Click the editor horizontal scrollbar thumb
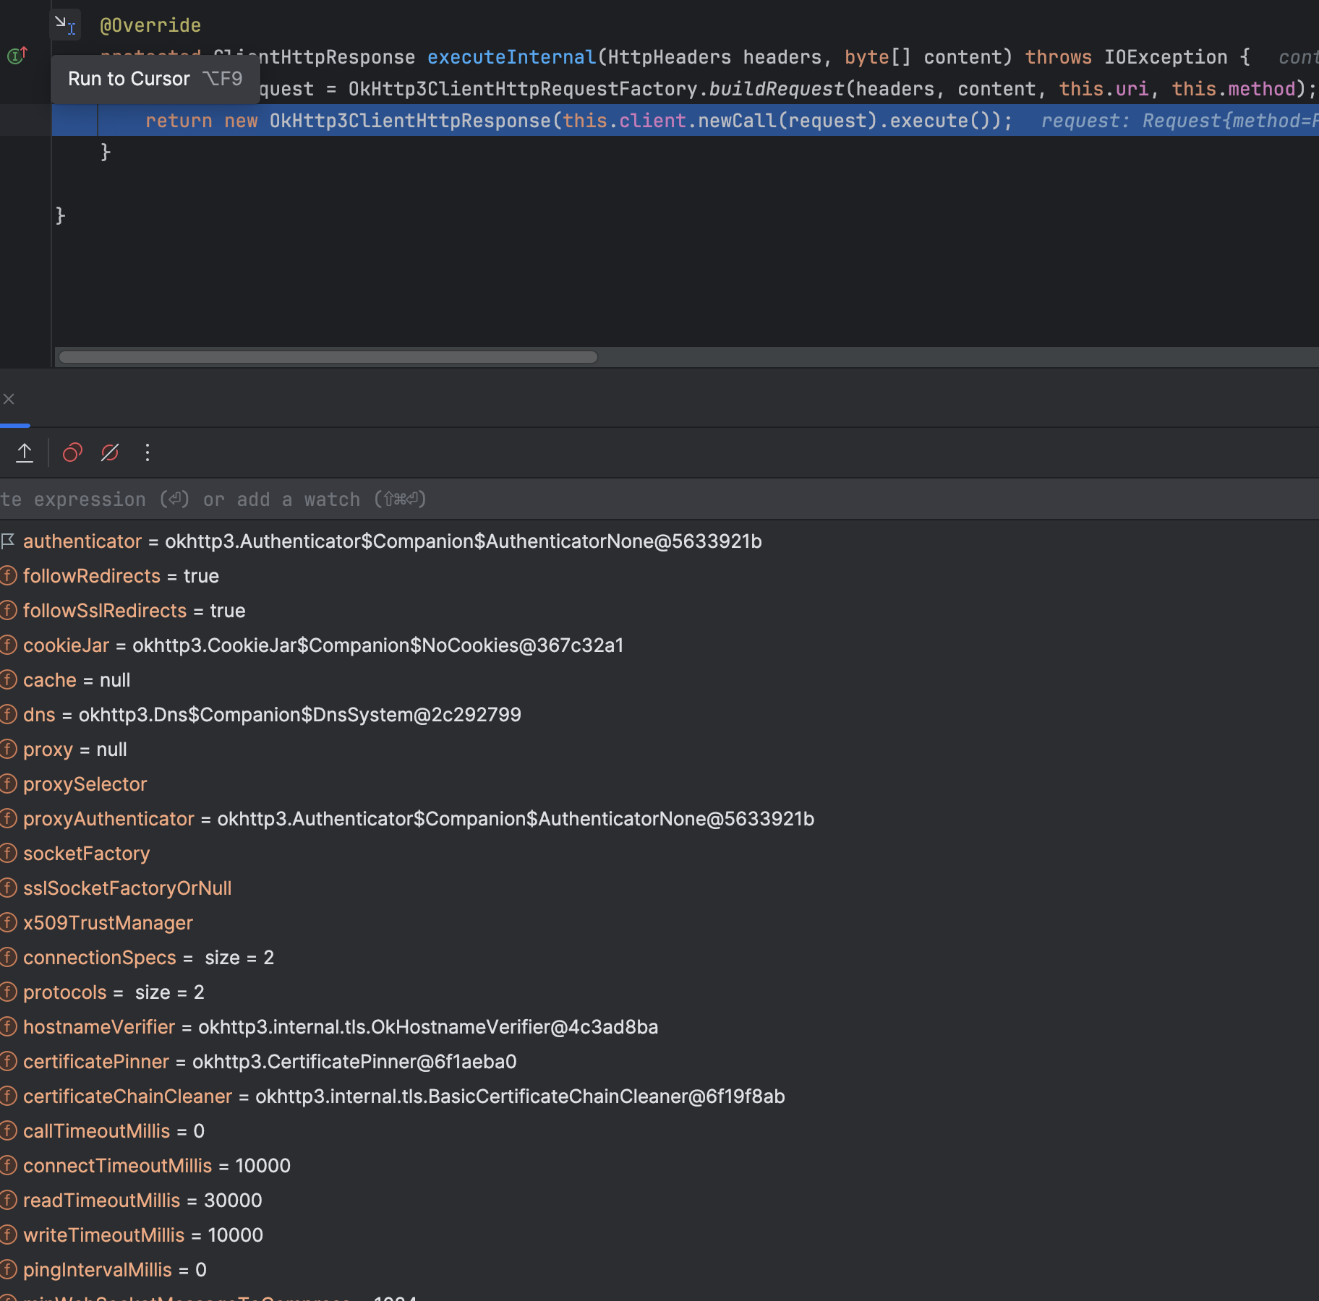Image resolution: width=1319 pixels, height=1301 pixels. [328, 357]
